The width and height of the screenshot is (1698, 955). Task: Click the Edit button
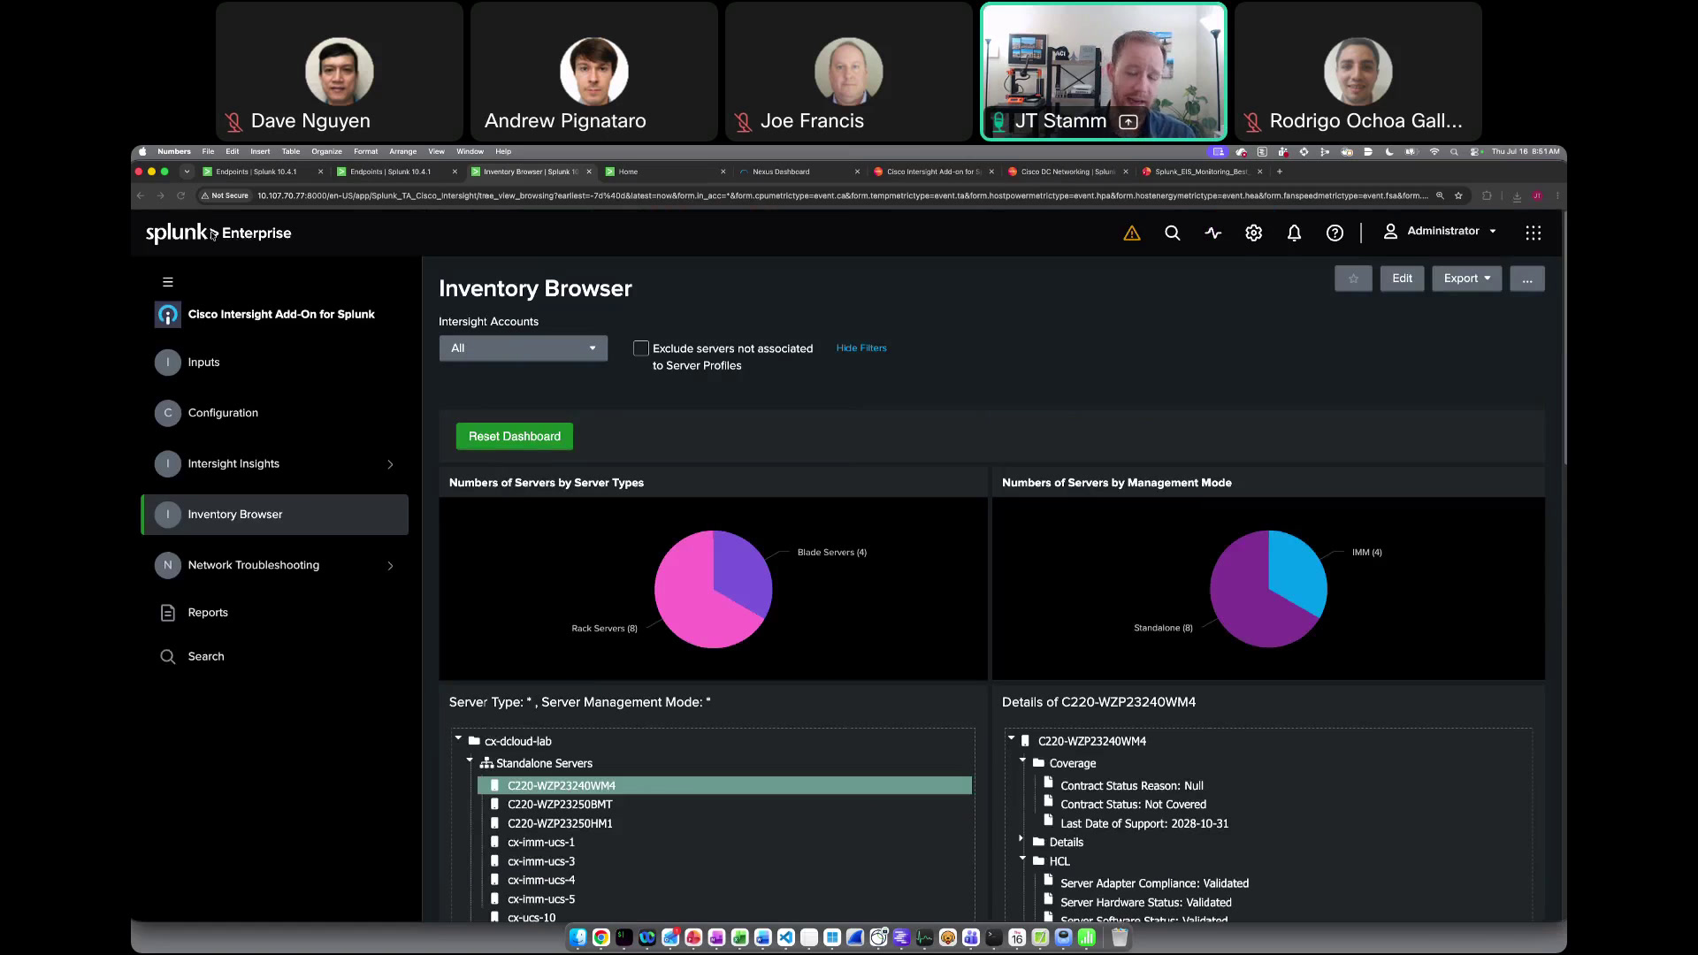pyautogui.click(x=1402, y=279)
